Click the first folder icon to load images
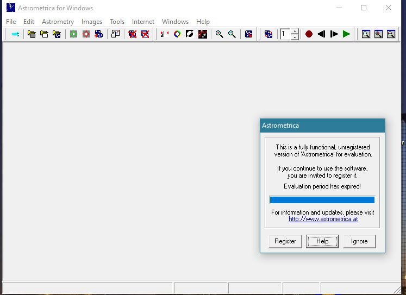This screenshot has width=406, height=295. coord(32,34)
